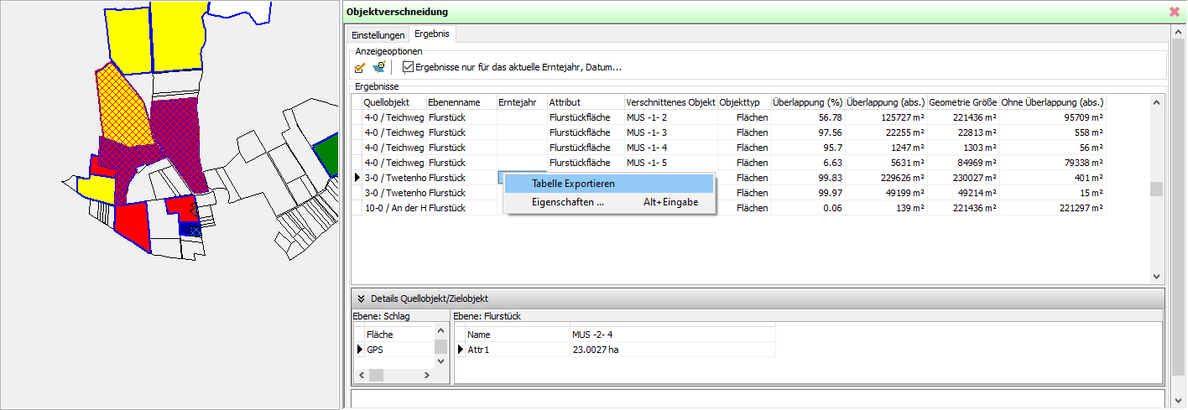This screenshot has width=1188, height=410.
Task: Click the orange checkmark display-options icon
Action: pyautogui.click(x=360, y=67)
